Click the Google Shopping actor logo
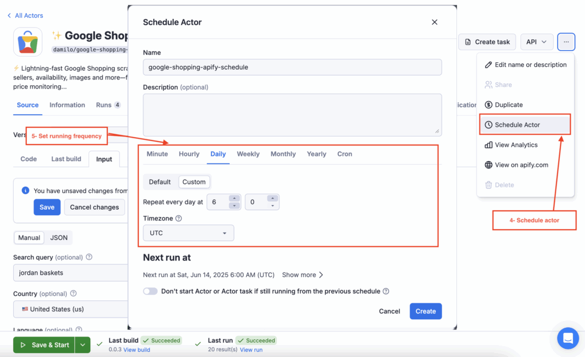The height and width of the screenshot is (357, 585). [x=27, y=42]
